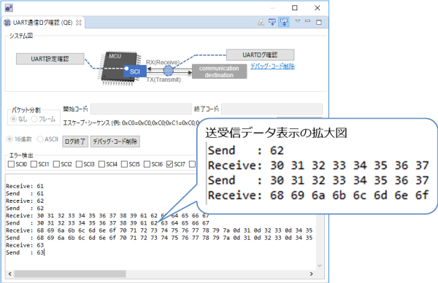Select the UART通信ログ確認 (QE) tab
The height and width of the screenshot is (283, 438).
pos(42,23)
